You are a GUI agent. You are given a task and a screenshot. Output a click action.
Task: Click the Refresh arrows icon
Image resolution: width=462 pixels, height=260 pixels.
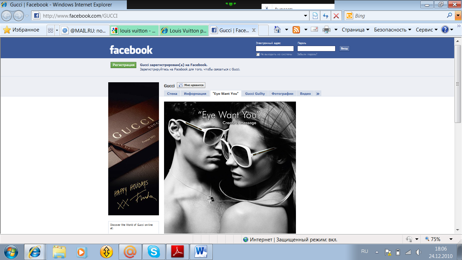[326, 16]
